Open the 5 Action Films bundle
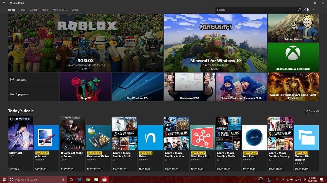The width and height of the screenshot is (327, 183). pyautogui.click(x=176, y=133)
